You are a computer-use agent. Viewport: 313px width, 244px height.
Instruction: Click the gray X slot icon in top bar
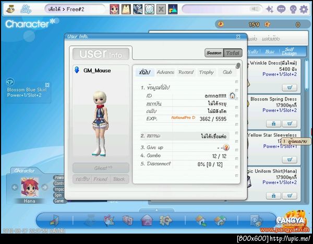(x=161, y=9)
